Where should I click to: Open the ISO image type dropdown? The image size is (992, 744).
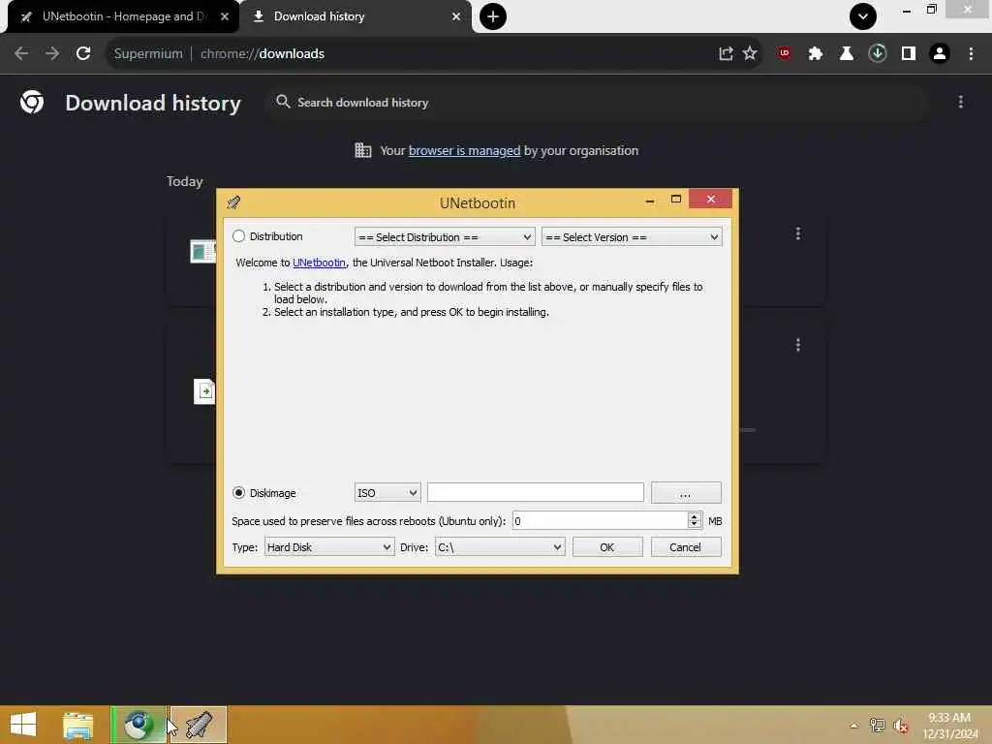click(x=387, y=492)
